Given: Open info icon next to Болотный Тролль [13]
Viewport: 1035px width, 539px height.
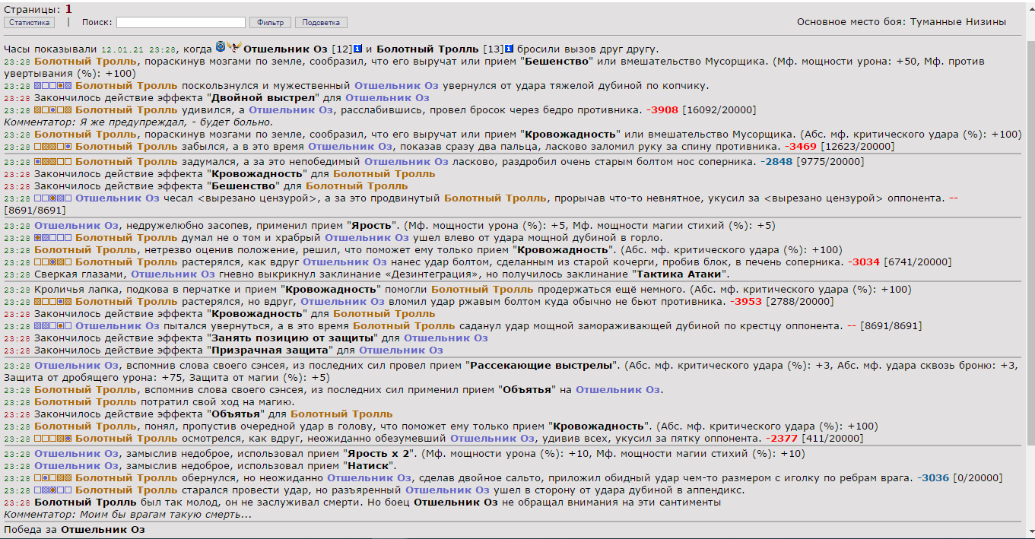Looking at the screenshot, I should pos(510,49).
